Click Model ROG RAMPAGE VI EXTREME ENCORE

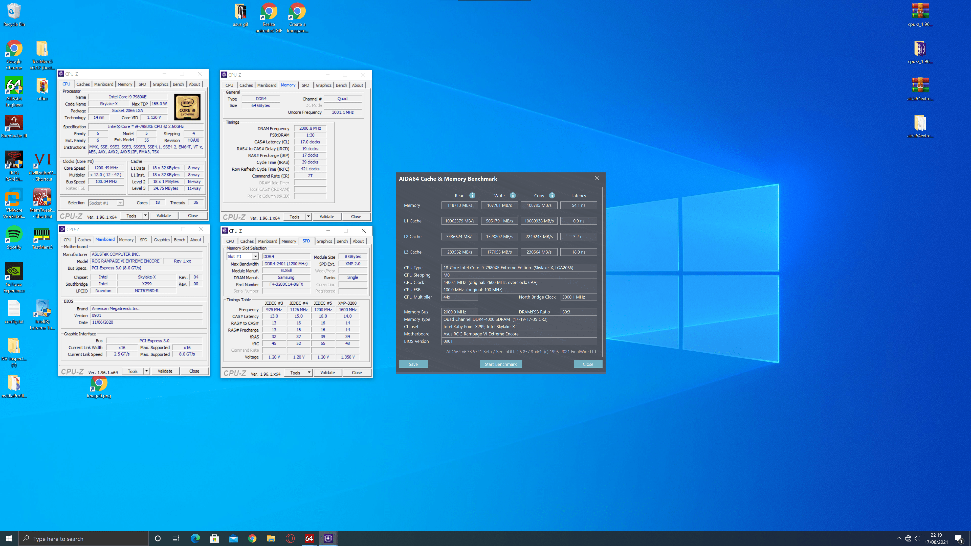(125, 261)
